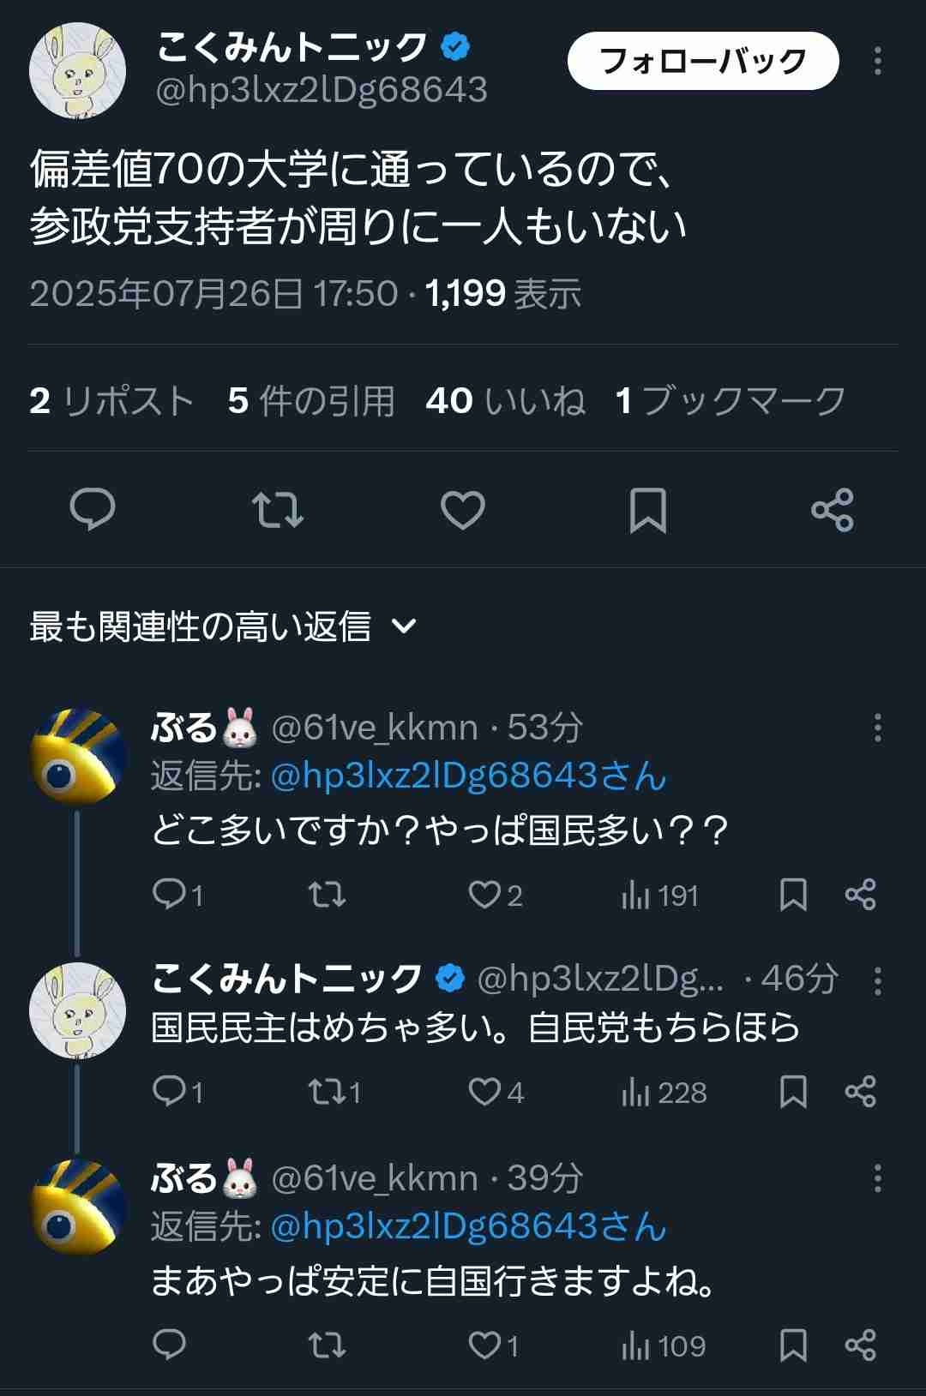Screen dimensions: 926x1396
Task: Open the @hp3lxz2lDg68643さん mention link in first reply
Action: [x=468, y=776]
